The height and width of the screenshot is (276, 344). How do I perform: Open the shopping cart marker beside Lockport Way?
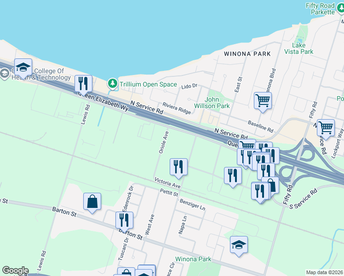click(x=326, y=128)
